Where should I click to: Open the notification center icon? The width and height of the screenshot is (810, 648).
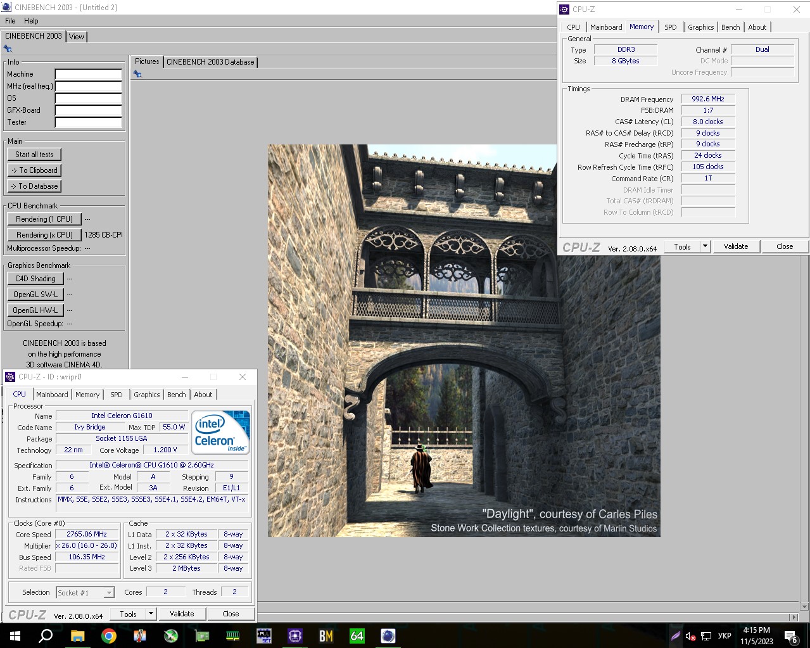pyautogui.click(x=791, y=636)
